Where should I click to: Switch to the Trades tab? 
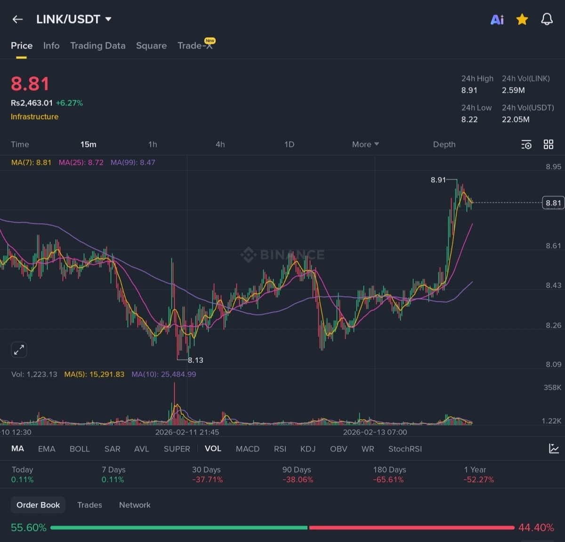89,505
